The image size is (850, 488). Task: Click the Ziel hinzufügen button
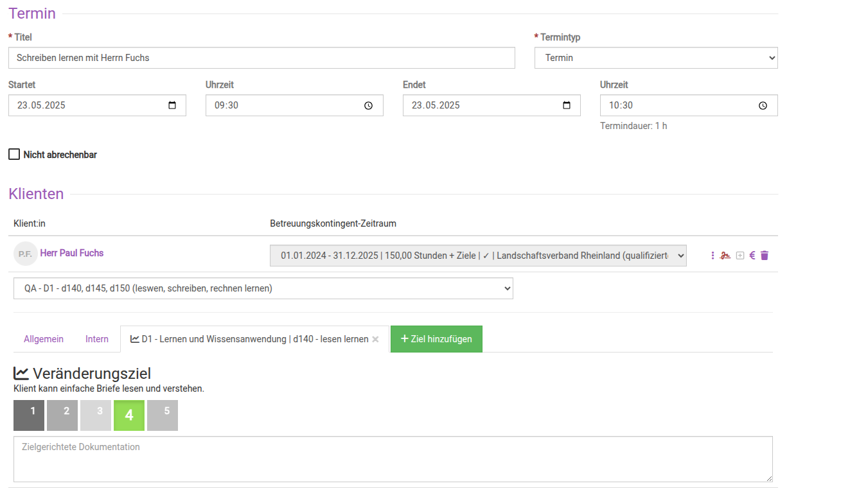tap(436, 339)
